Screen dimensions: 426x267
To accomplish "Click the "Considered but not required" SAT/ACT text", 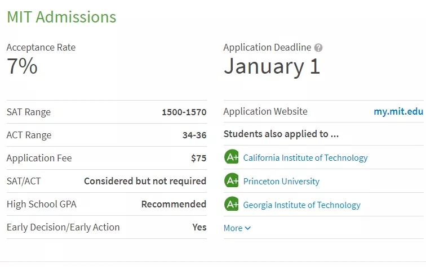I will (x=145, y=181).
